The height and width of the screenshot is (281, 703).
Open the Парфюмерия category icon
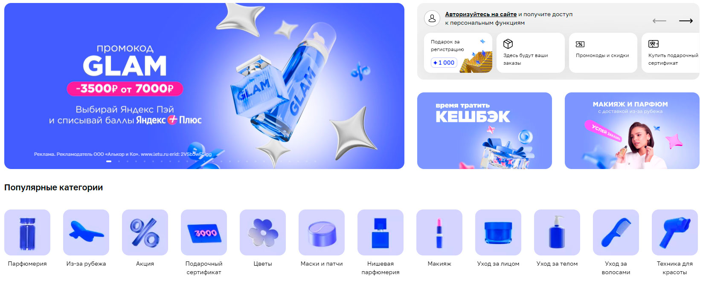27,232
